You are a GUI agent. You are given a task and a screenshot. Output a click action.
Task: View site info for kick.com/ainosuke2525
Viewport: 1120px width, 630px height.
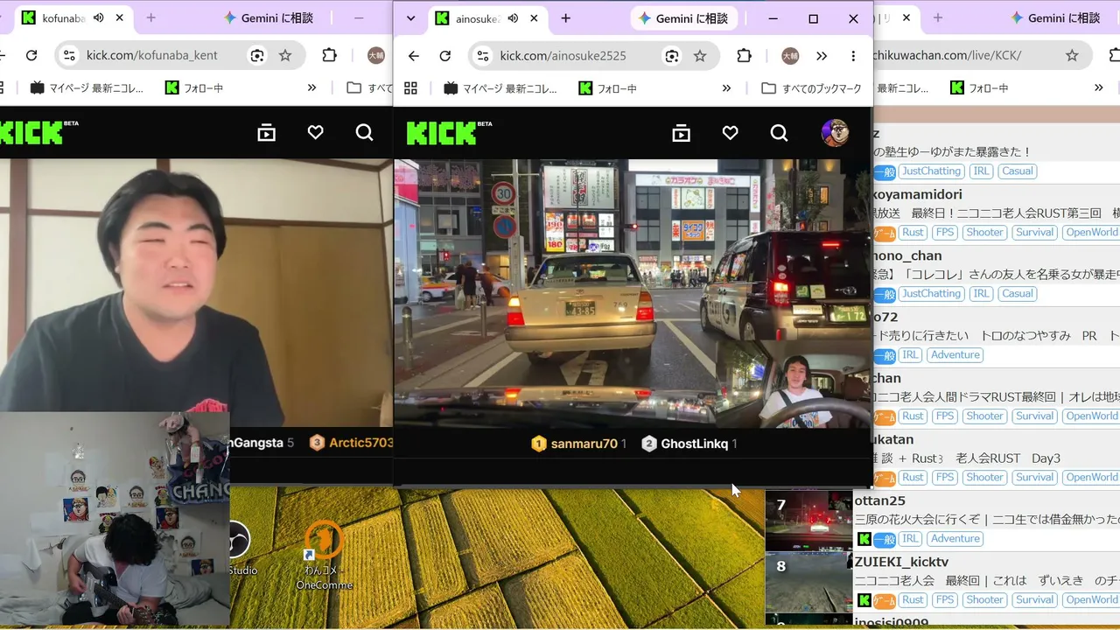482,56
